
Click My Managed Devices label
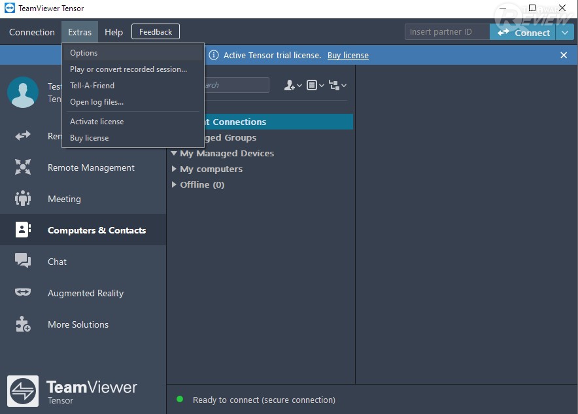coord(227,153)
